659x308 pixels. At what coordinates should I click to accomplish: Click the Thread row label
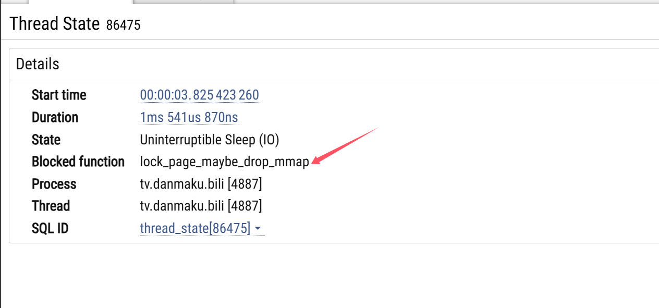51,206
